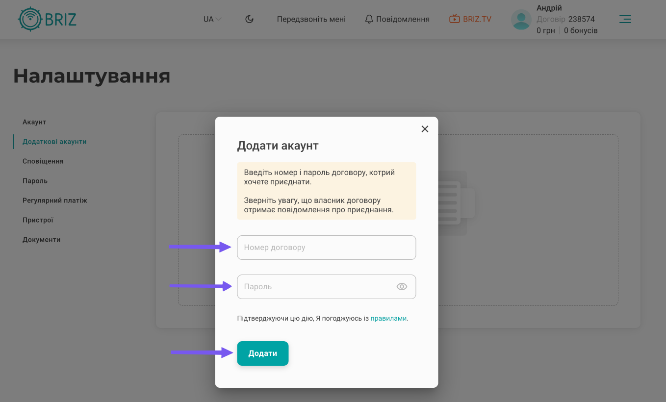Open Регулярний платіж settings
Image resolution: width=666 pixels, height=402 pixels.
point(55,201)
